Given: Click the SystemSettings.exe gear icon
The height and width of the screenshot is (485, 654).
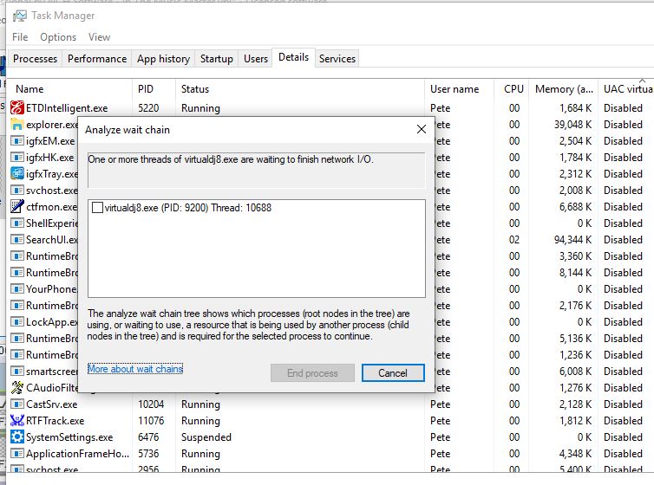Looking at the screenshot, I should [x=17, y=437].
